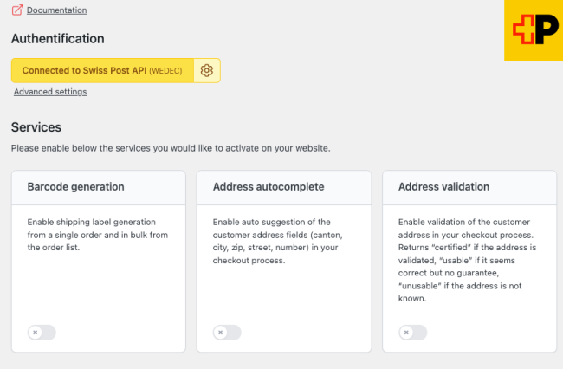This screenshot has width=563, height=369.
Task: Click the "Please enable below the services" text
Action: pos(170,148)
